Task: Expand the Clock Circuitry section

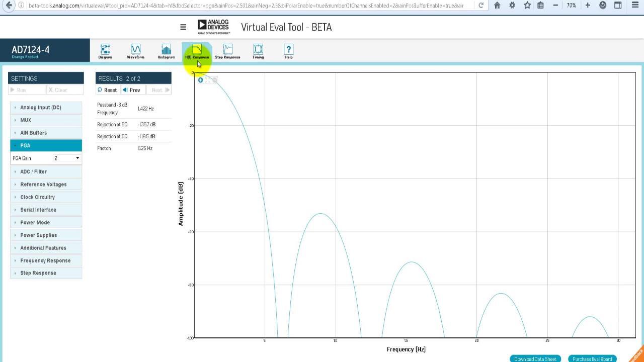Action: pyautogui.click(x=46, y=197)
